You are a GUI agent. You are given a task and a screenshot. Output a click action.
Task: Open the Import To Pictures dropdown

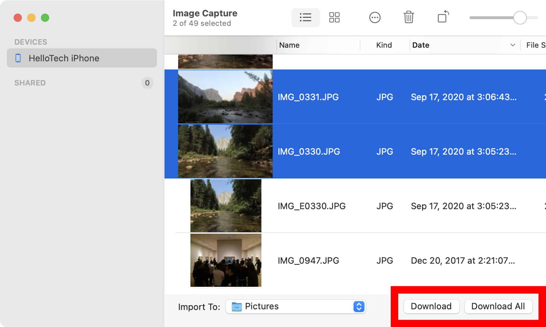point(296,307)
